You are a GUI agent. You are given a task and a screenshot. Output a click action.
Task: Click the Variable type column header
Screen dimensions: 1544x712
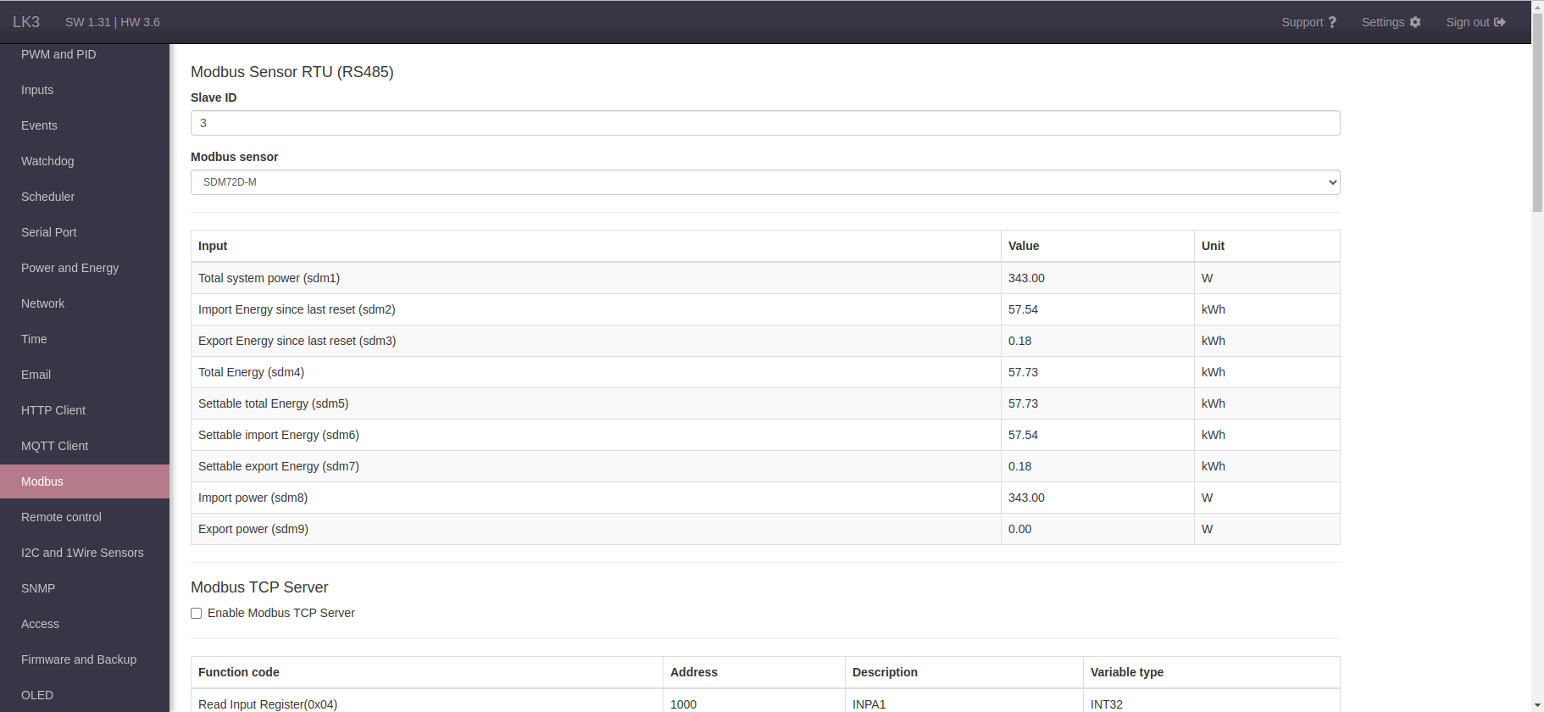click(1127, 672)
